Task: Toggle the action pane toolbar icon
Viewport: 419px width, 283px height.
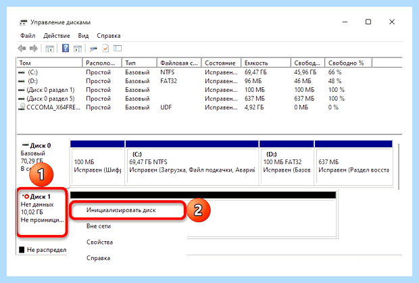Action: [x=78, y=49]
